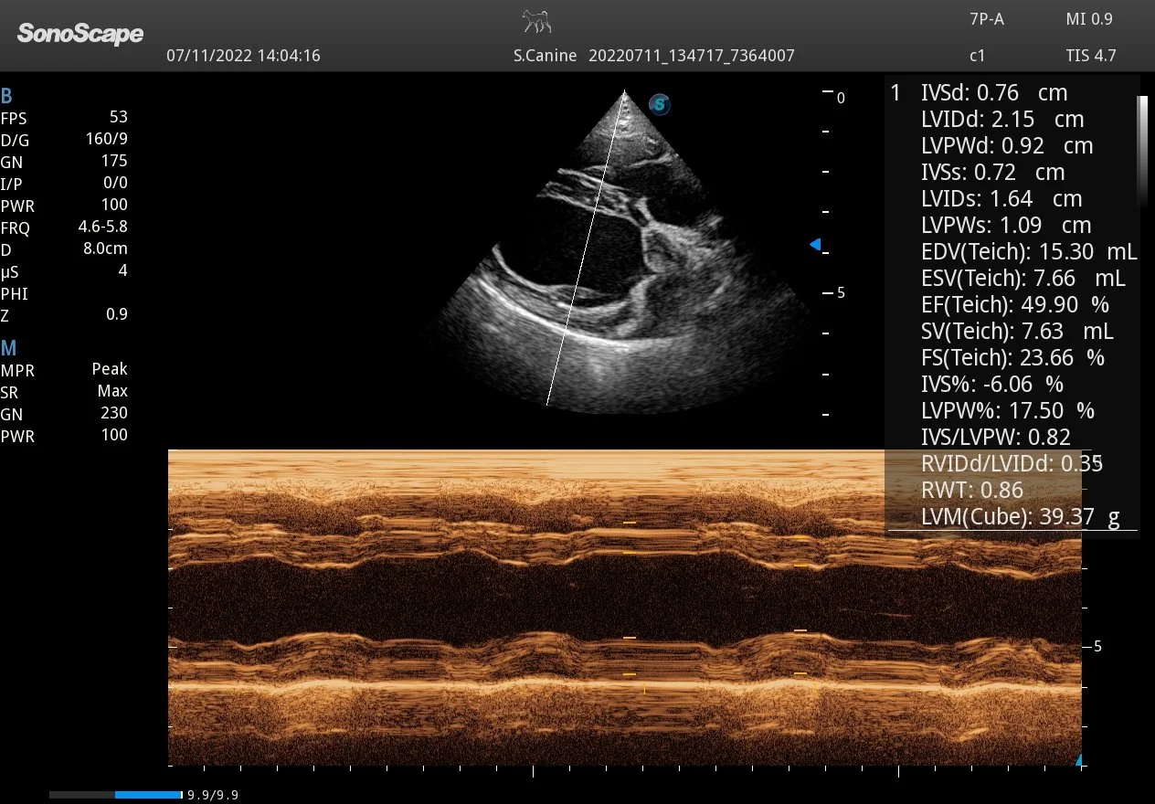Click the c1 preset label
The image size is (1155, 804).
click(977, 56)
